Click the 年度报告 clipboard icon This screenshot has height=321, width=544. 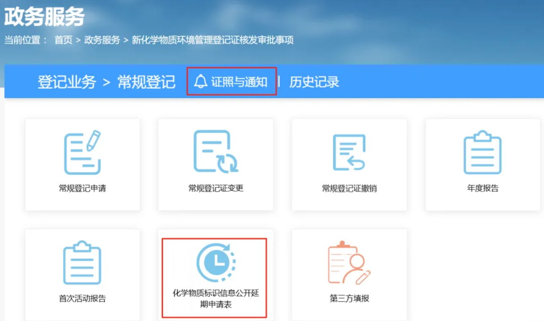[482, 152]
